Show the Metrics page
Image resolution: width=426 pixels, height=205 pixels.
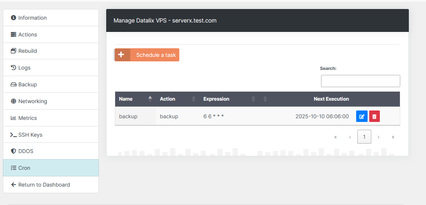click(x=27, y=118)
